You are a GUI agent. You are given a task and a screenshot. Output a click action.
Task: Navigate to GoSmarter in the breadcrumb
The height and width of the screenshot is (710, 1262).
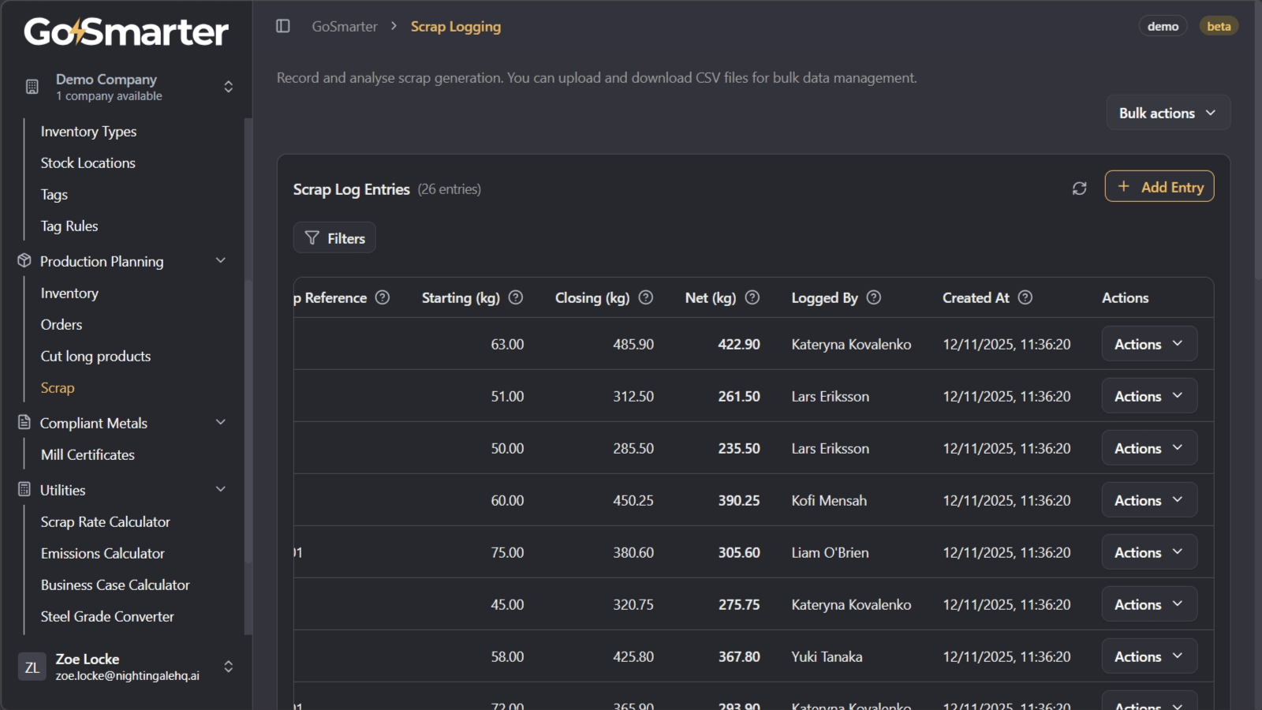click(345, 26)
